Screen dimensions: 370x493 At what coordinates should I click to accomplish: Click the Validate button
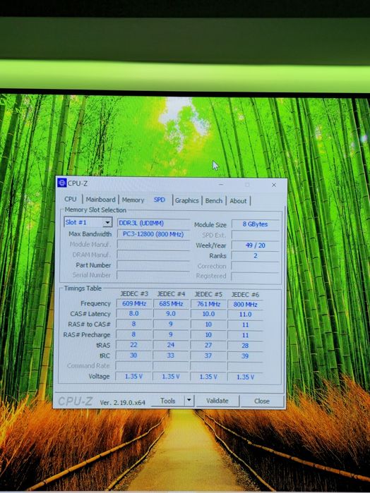(x=217, y=401)
